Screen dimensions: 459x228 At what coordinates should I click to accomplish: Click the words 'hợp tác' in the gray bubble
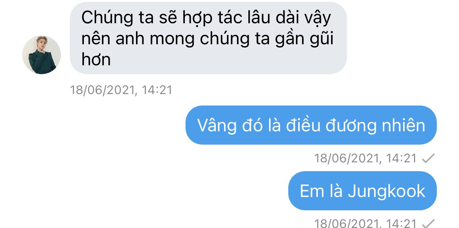(203, 18)
